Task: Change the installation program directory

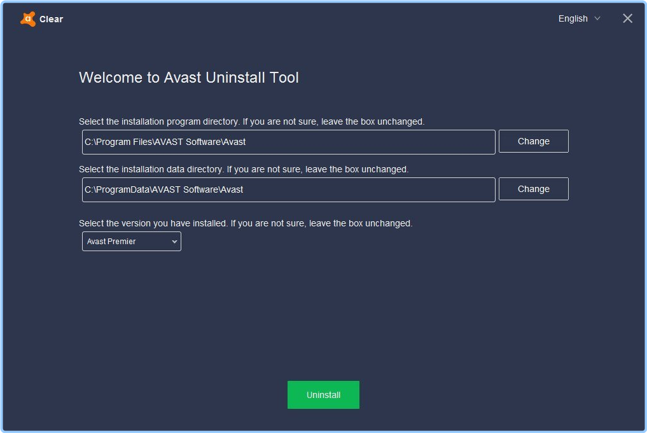Action: pos(533,141)
